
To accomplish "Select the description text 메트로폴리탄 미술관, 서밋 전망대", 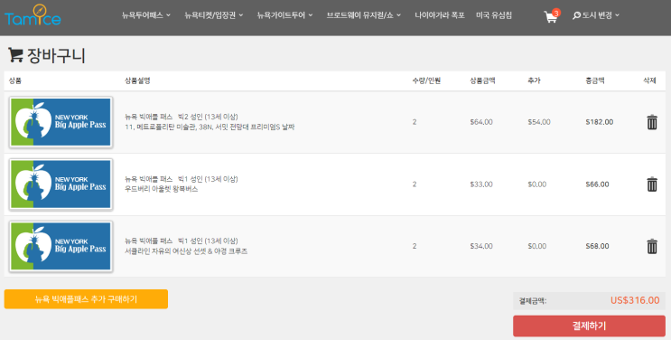I will click(x=210, y=127).
